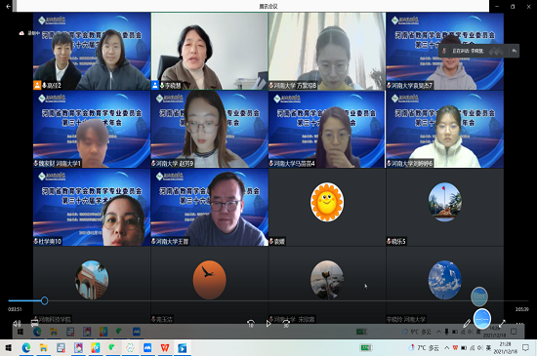
Task: Open File Explorer from the taskbar
Action: 43,348
